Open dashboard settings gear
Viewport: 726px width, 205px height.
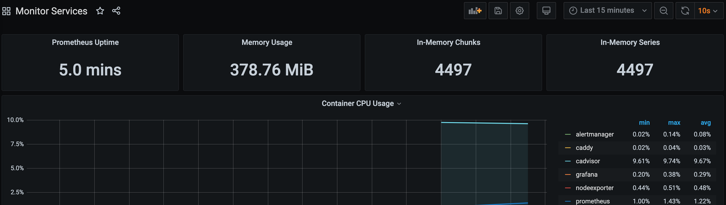(x=519, y=11)
